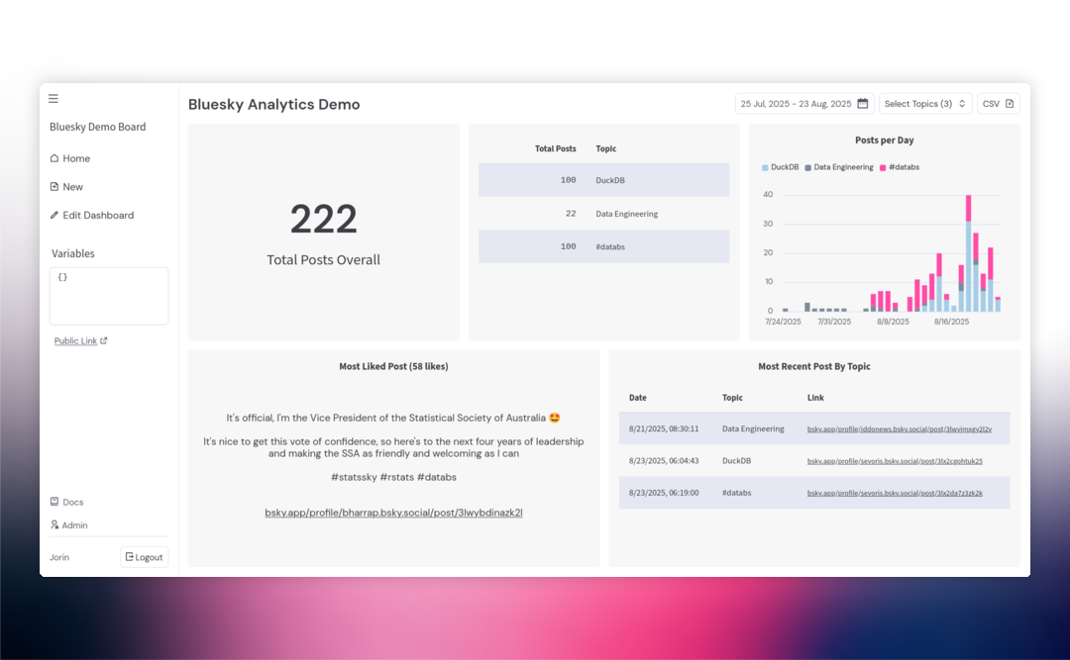Go to Home in the sidebar navigation
The image size is (1070, 660).
[74, 158]
